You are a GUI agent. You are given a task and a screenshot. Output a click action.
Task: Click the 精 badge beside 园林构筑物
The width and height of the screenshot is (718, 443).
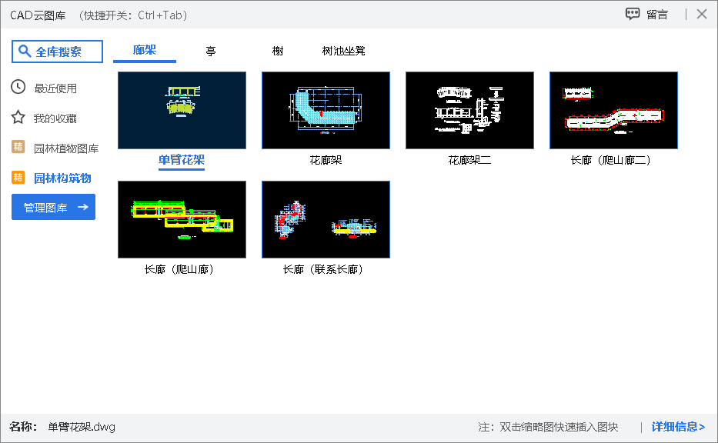click(18, 178)
